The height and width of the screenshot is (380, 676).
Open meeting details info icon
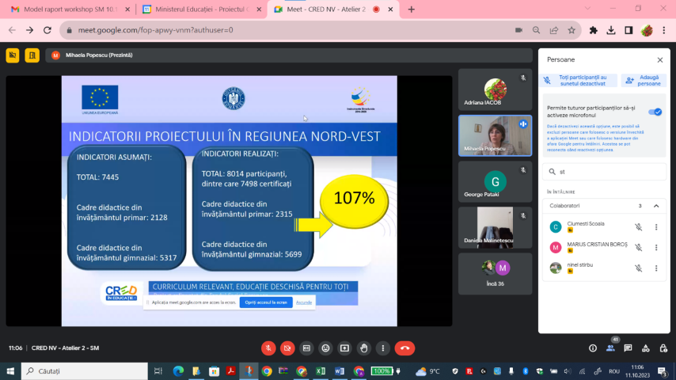593,348
